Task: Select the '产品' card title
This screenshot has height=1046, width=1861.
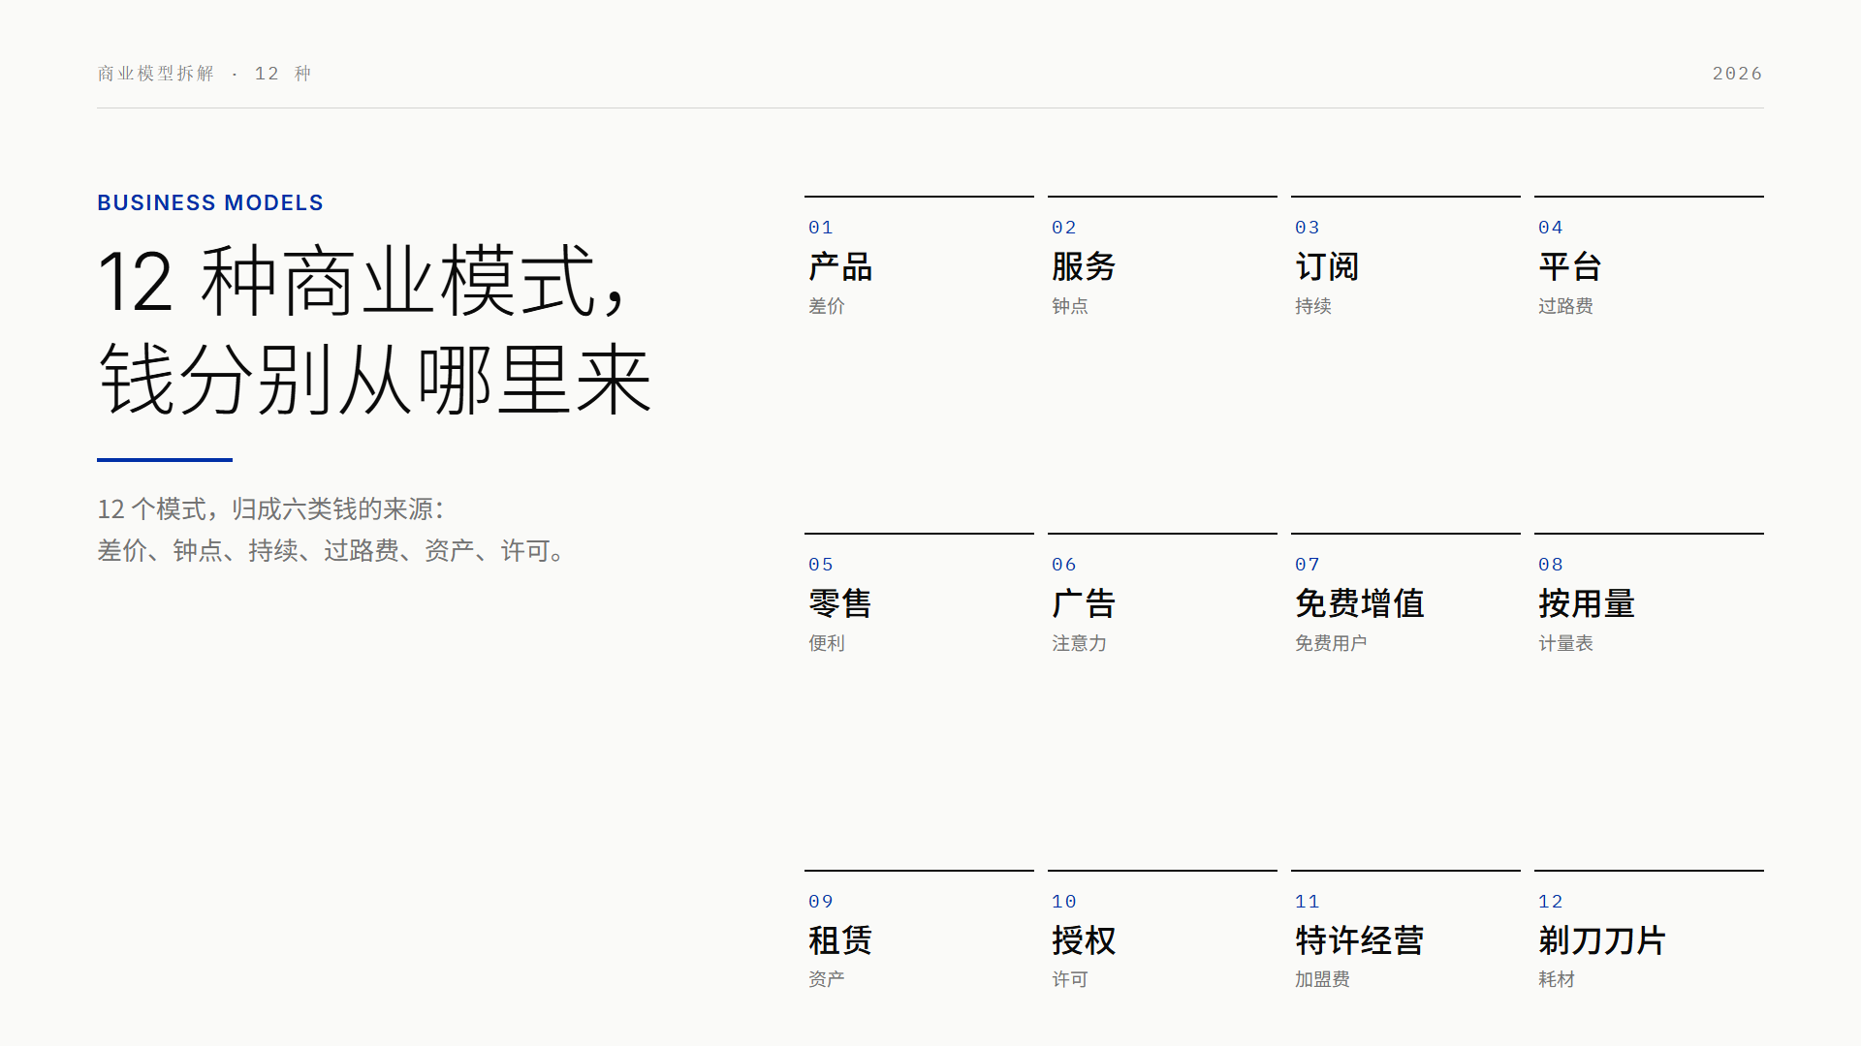Action: (840, 266)
